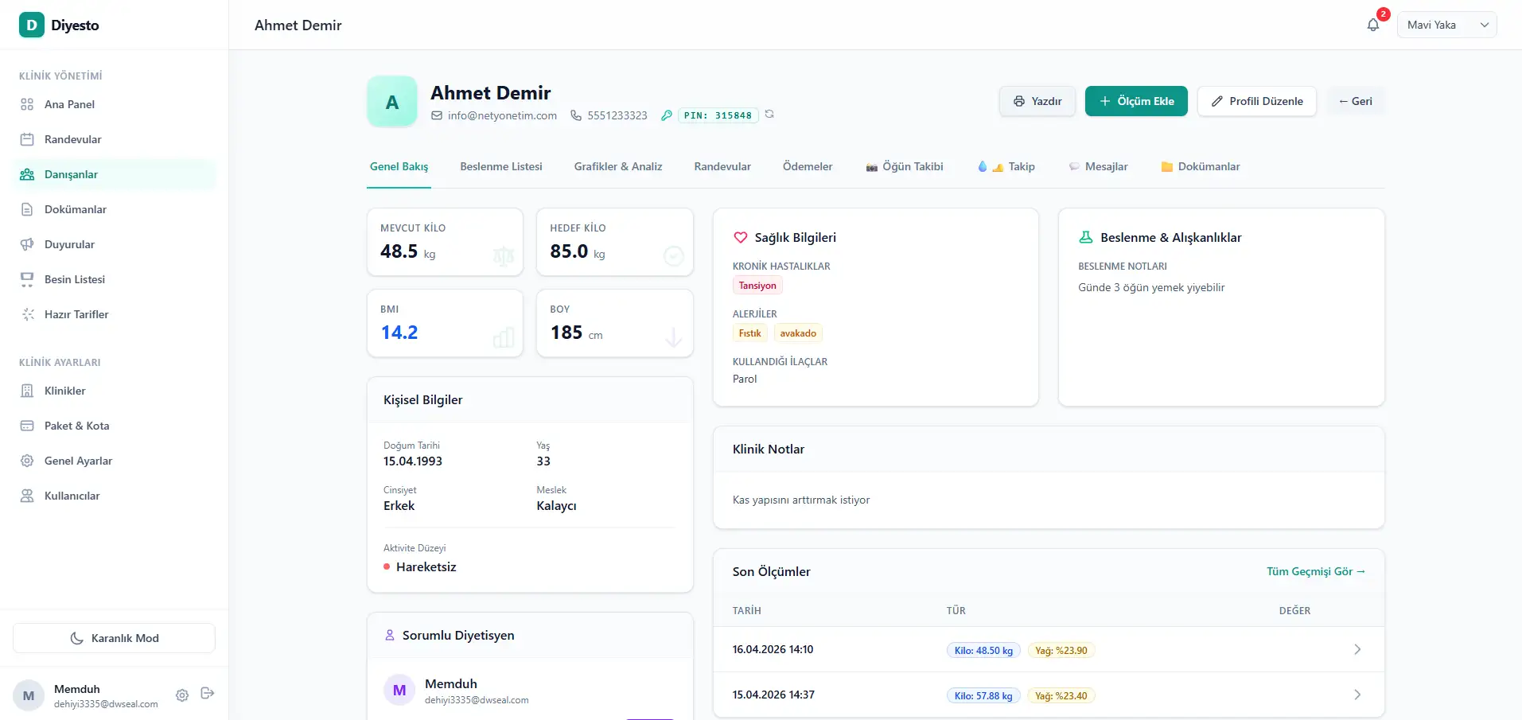Regenerate the PIN with refresh icon
Screen dimensions: 1522x720
(x=769, y=115)
